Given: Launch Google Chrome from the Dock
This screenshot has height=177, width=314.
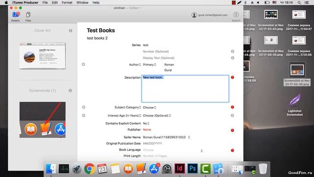Looking at the screenshot, I should [x=89, y=169].
